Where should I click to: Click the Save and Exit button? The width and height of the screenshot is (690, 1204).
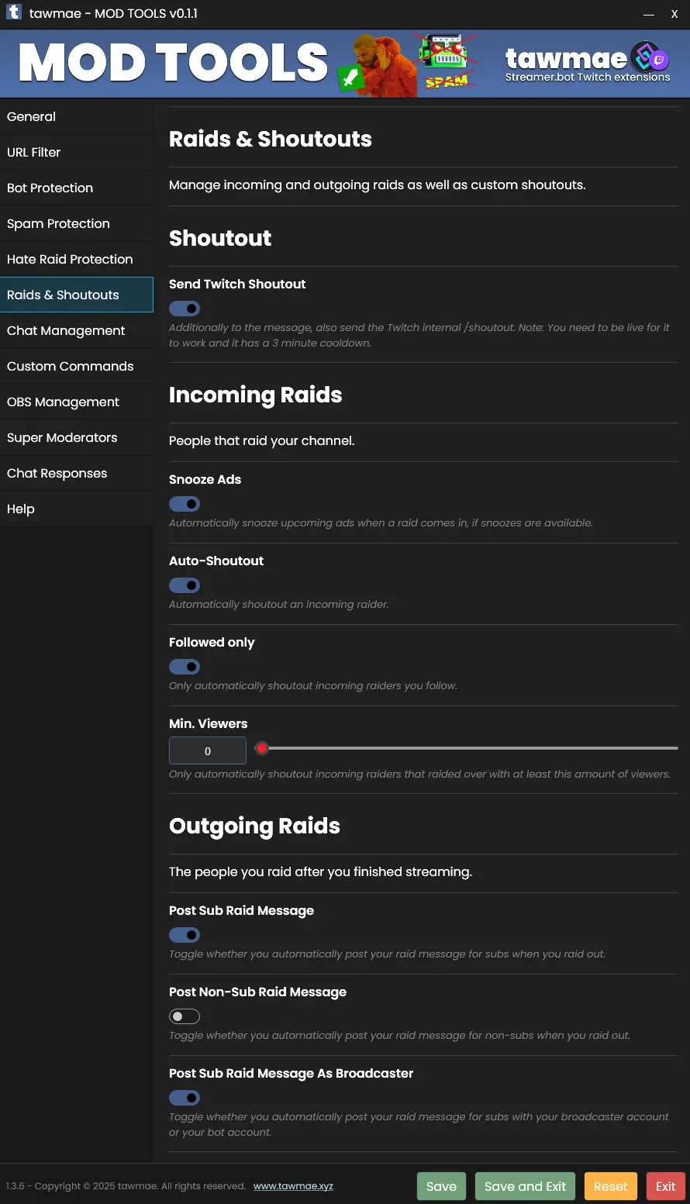pos(526,1186)
